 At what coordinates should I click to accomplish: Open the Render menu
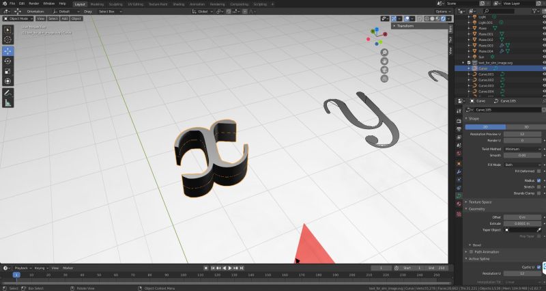33,3
